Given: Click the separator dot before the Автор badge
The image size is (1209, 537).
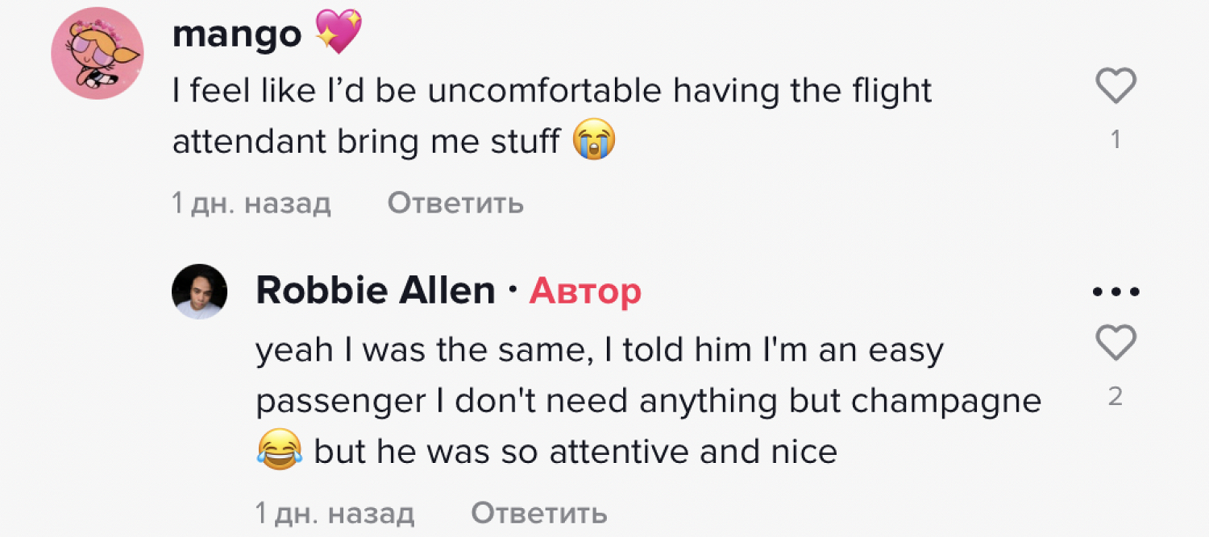Looking at the screenshot, I should click(x=513, y=291).
